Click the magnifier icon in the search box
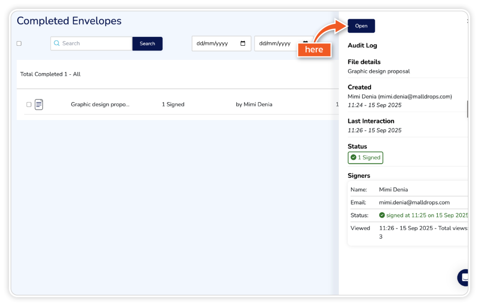The width and height of the screenshot is (479, 306). pyautogui.click(x=57, y=43)
